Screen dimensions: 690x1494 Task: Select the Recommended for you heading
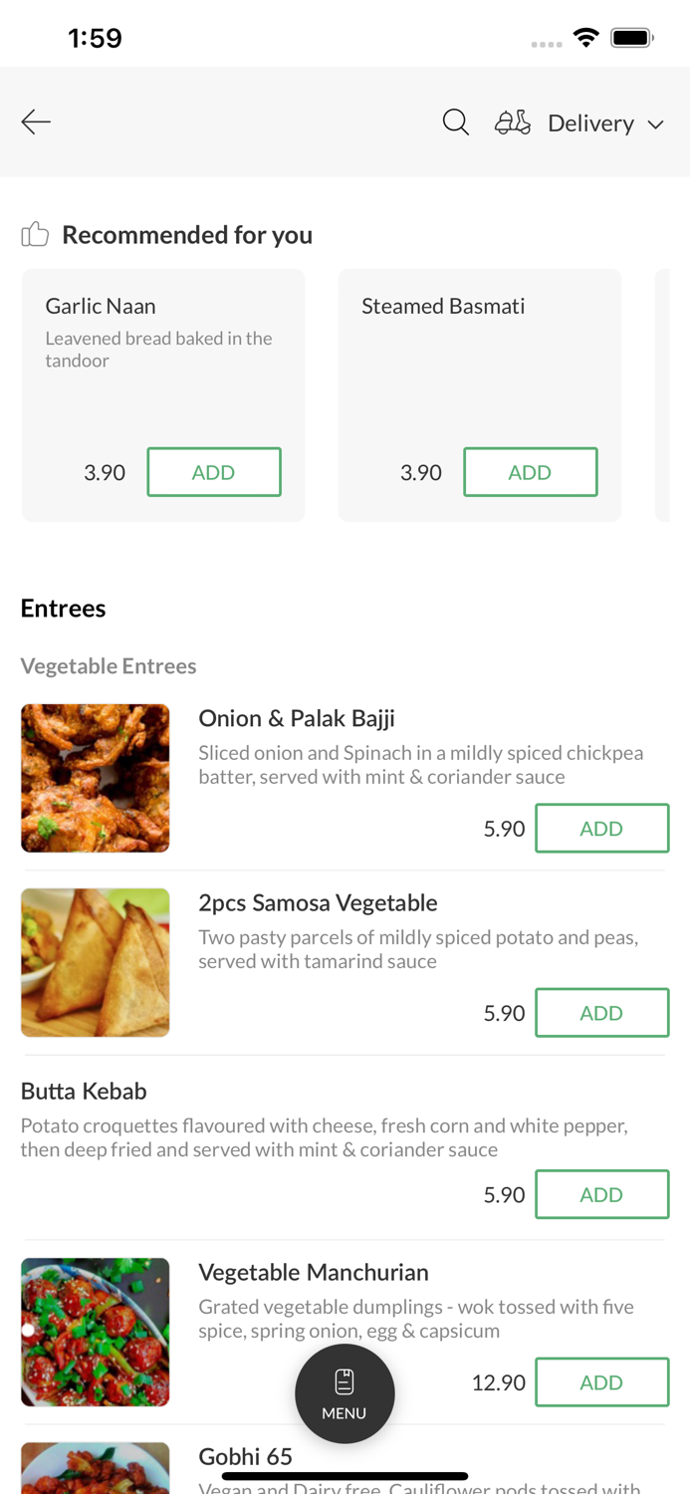click(187, 234)
